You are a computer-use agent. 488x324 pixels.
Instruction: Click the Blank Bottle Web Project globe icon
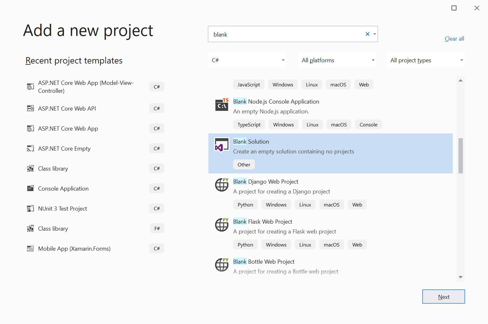(x=221, y=265)
